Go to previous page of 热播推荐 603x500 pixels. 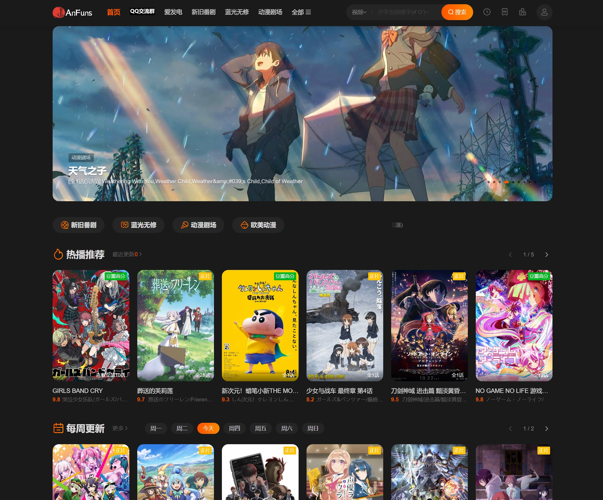(510, 255)
